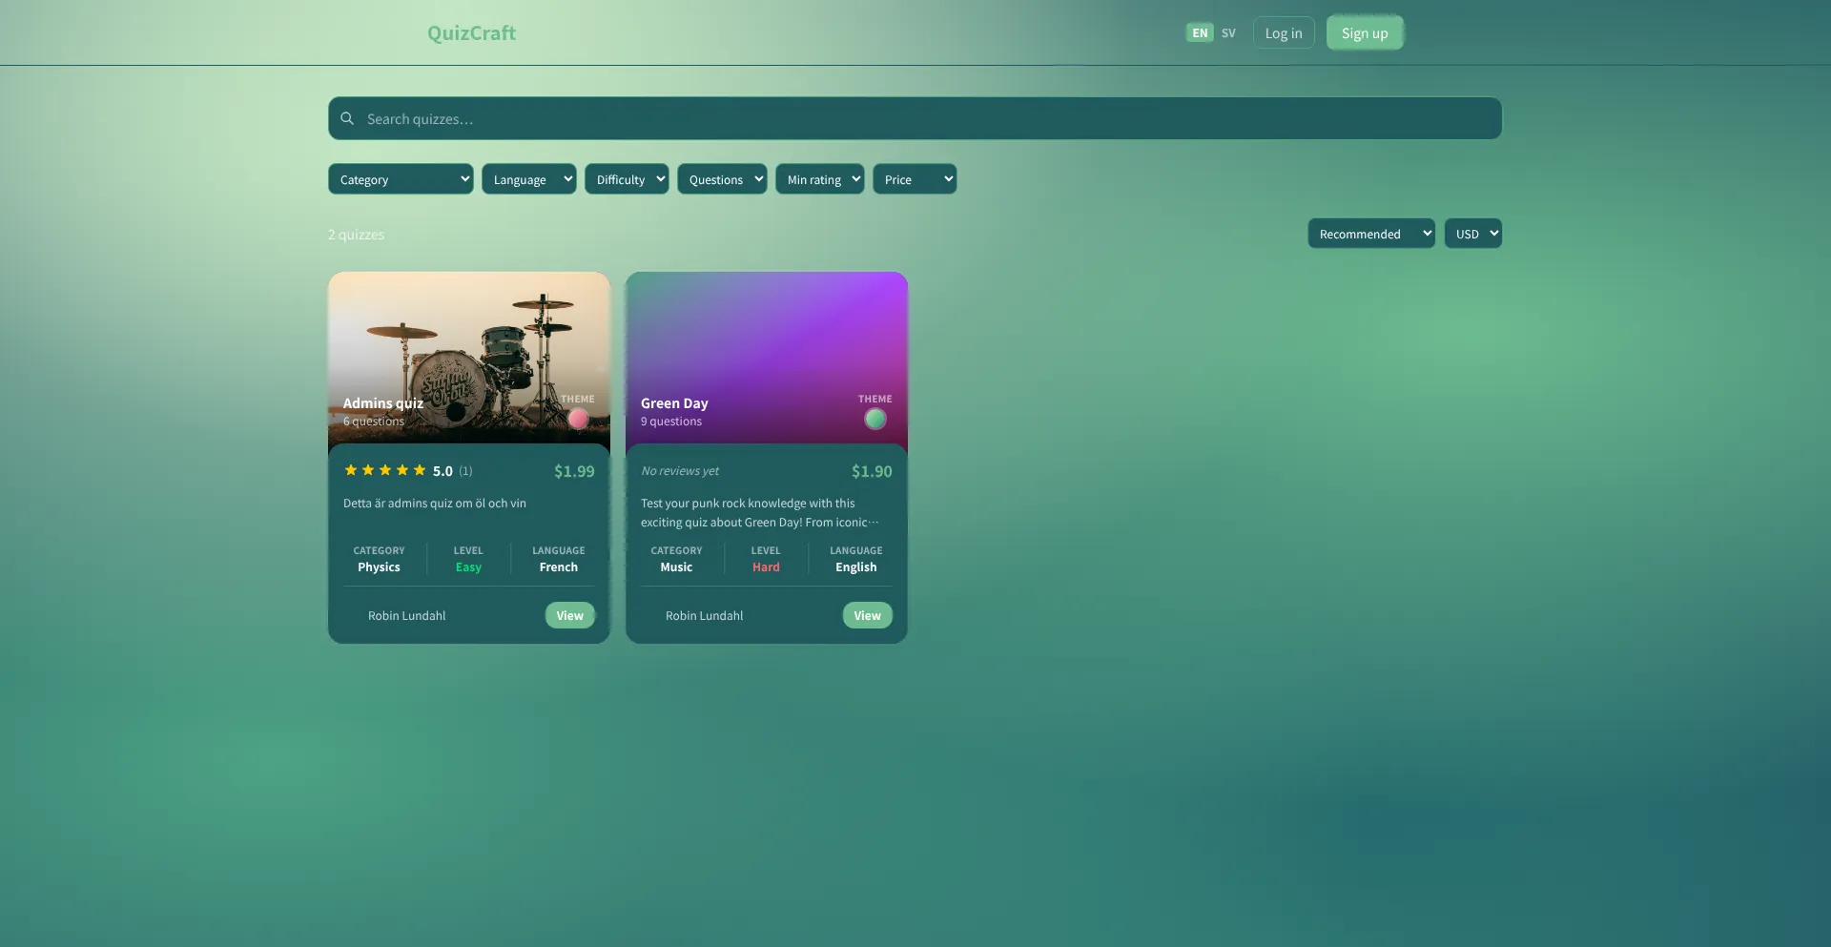Click the Log in button
Image resolution: width=1831 pixels, height=947 pixels.
(x=1284, y=32)
